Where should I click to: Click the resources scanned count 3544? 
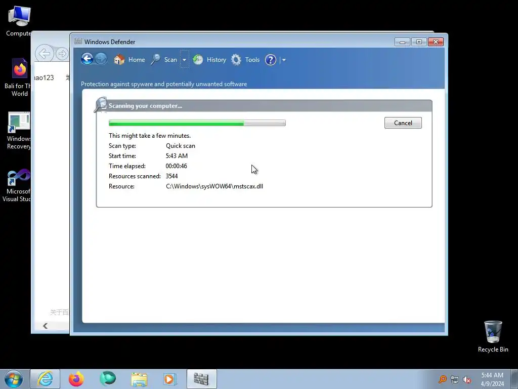pyautogui.click(x=171, y=176)
